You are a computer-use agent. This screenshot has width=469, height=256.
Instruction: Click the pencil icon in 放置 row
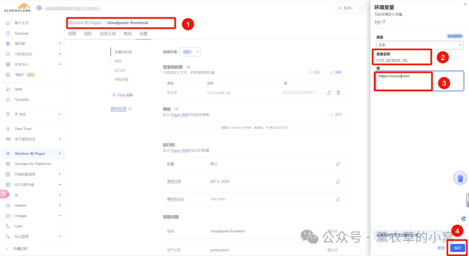coord(338,164)
